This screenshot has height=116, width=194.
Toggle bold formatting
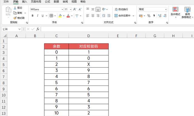[x=32, y=16]
